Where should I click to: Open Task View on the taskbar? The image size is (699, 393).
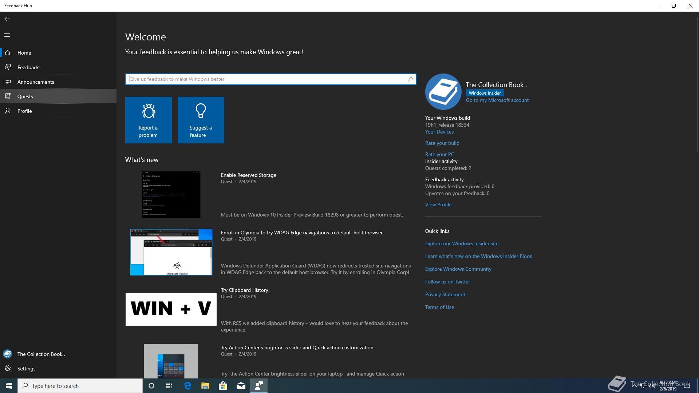(169, 386)
